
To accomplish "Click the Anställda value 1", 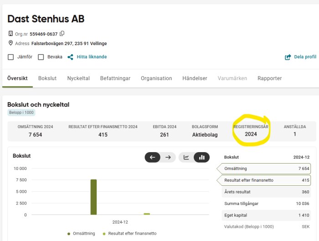I will (x=295, y=134).
